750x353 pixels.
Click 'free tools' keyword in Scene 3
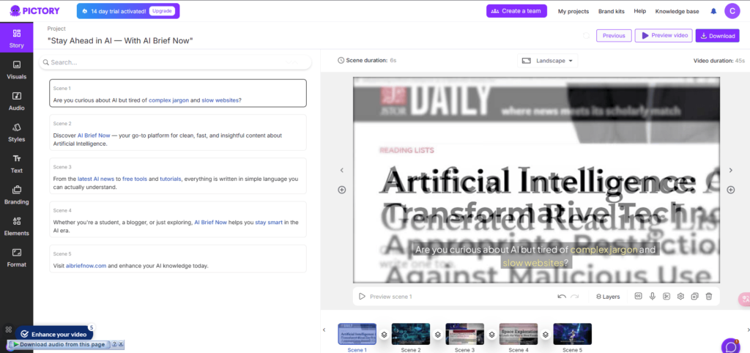pyautogui.click(x=135, y=179)
